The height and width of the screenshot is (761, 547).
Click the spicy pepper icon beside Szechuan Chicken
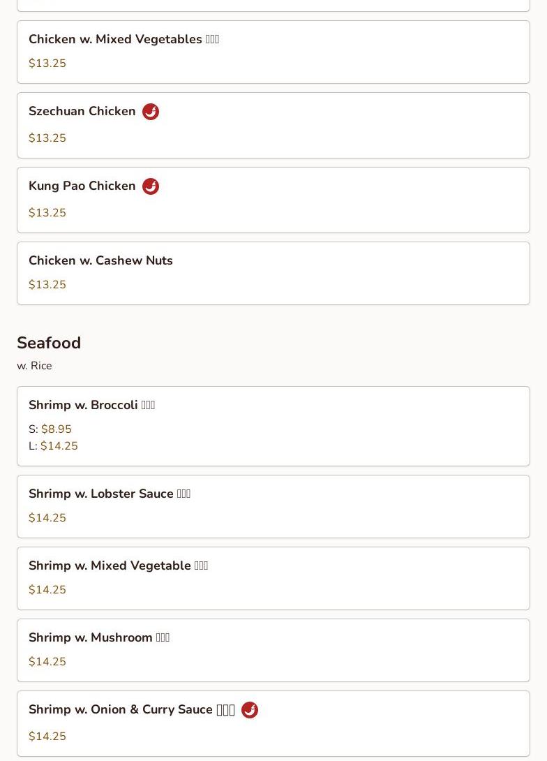click(x=151, y=112)
